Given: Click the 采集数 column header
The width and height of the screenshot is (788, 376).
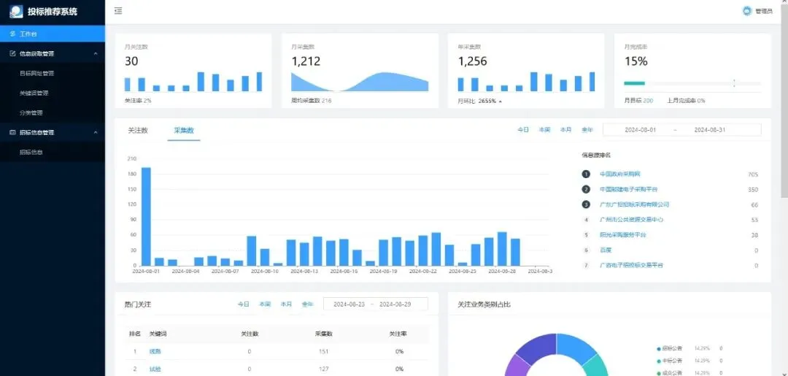Looking at the screenshot, I should [x=324, y=334].
